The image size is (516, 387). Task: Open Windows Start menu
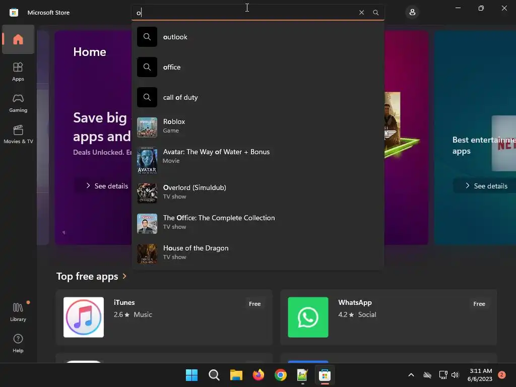191,375
